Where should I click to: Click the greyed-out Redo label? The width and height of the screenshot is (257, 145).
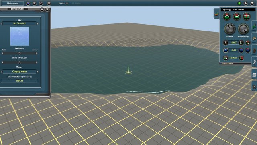(78, 3)
